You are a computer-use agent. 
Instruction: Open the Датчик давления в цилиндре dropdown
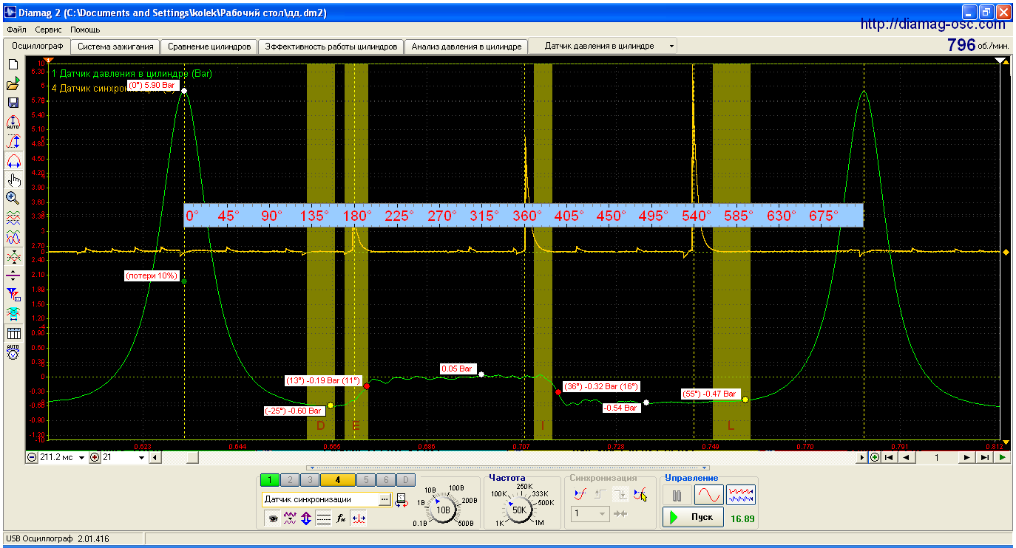pyautogui.click(x=671, y=46)
